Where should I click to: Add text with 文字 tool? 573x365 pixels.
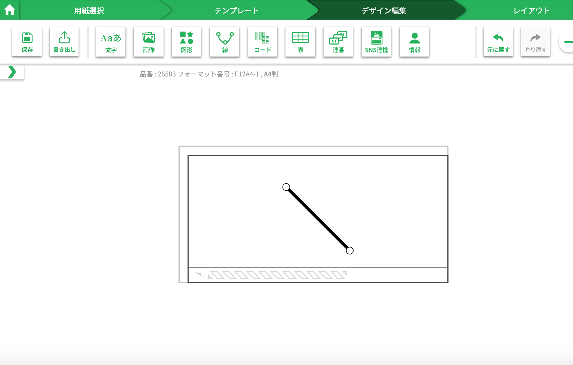(111, 42)
